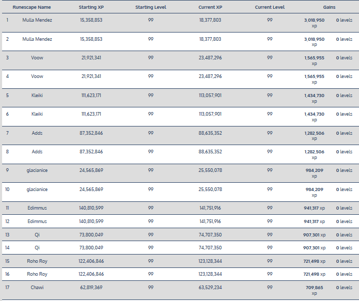359x301 pixels.
Task: Open Kleiki's name in row 5
Action: coord(37,95)
